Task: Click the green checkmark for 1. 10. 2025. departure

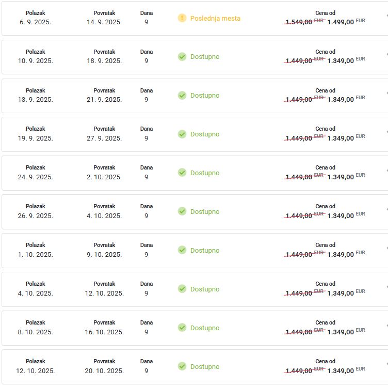Action: tap(182, 250)
